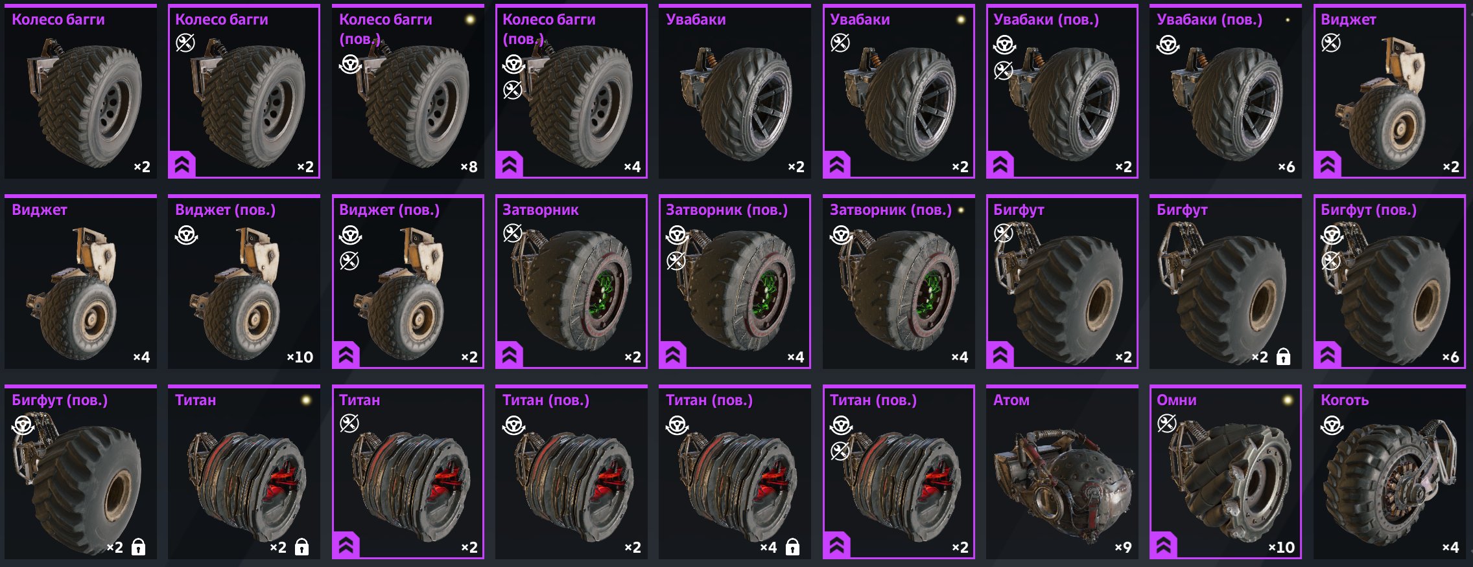Viewport: 1473px width, 567px height.
Task: Click steering wheel icon on Виджет (пов.) ×10
Action: coord(186,235)
